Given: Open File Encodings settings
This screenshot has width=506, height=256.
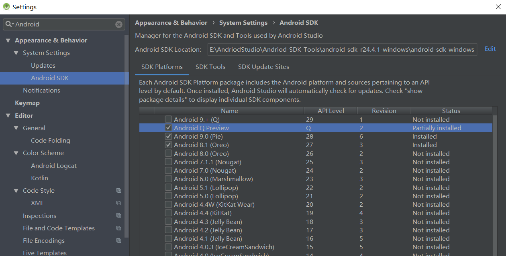Looking at the screenshot, I should pos(44,241).
